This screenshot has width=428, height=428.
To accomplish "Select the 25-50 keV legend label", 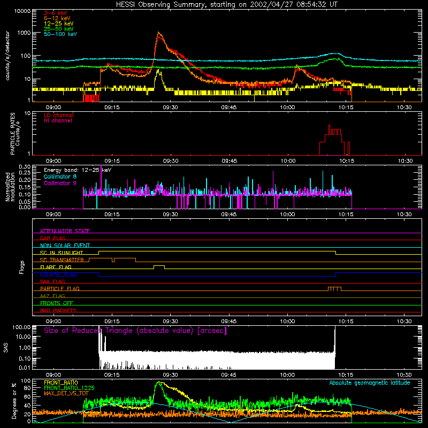I will point(59,29).
